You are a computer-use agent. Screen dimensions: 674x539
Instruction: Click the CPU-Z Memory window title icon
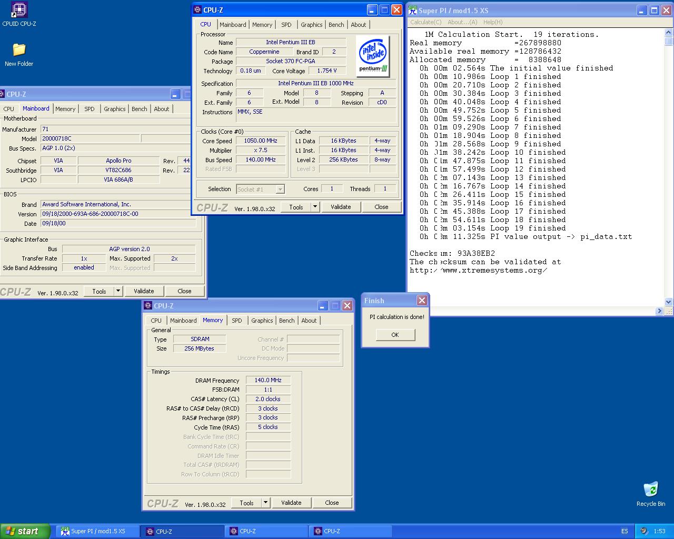click(x=148, y=306)
